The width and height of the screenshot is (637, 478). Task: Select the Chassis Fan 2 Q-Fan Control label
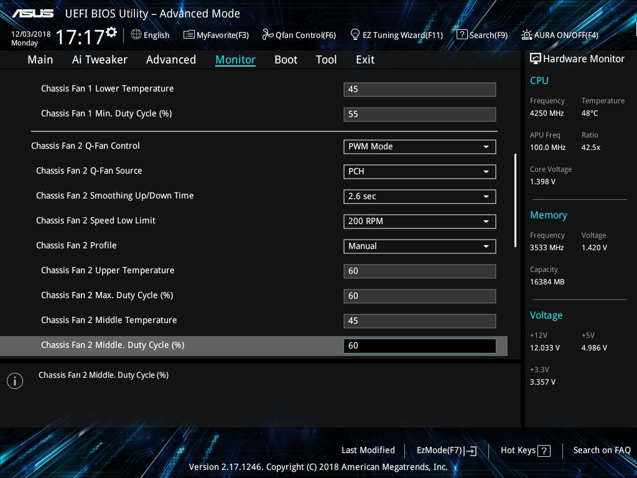pyautogui.click(x=85, y=146)
